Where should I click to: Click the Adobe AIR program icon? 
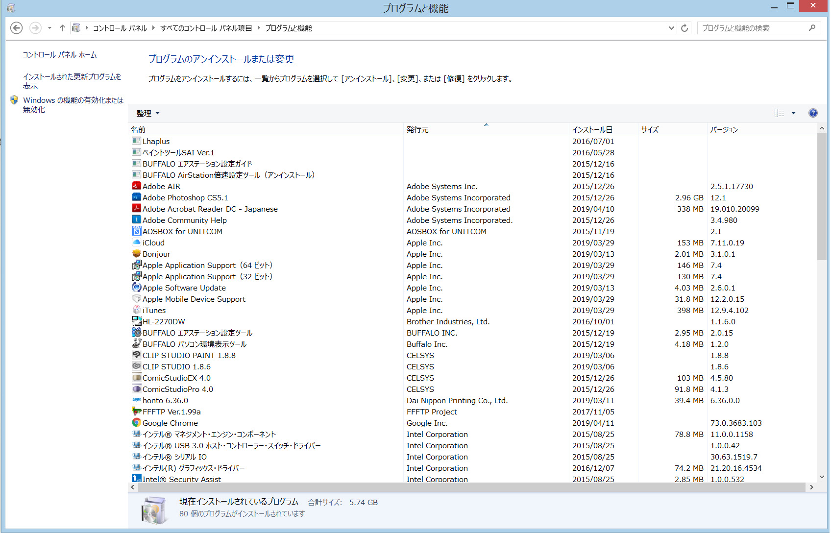[136, 186]
